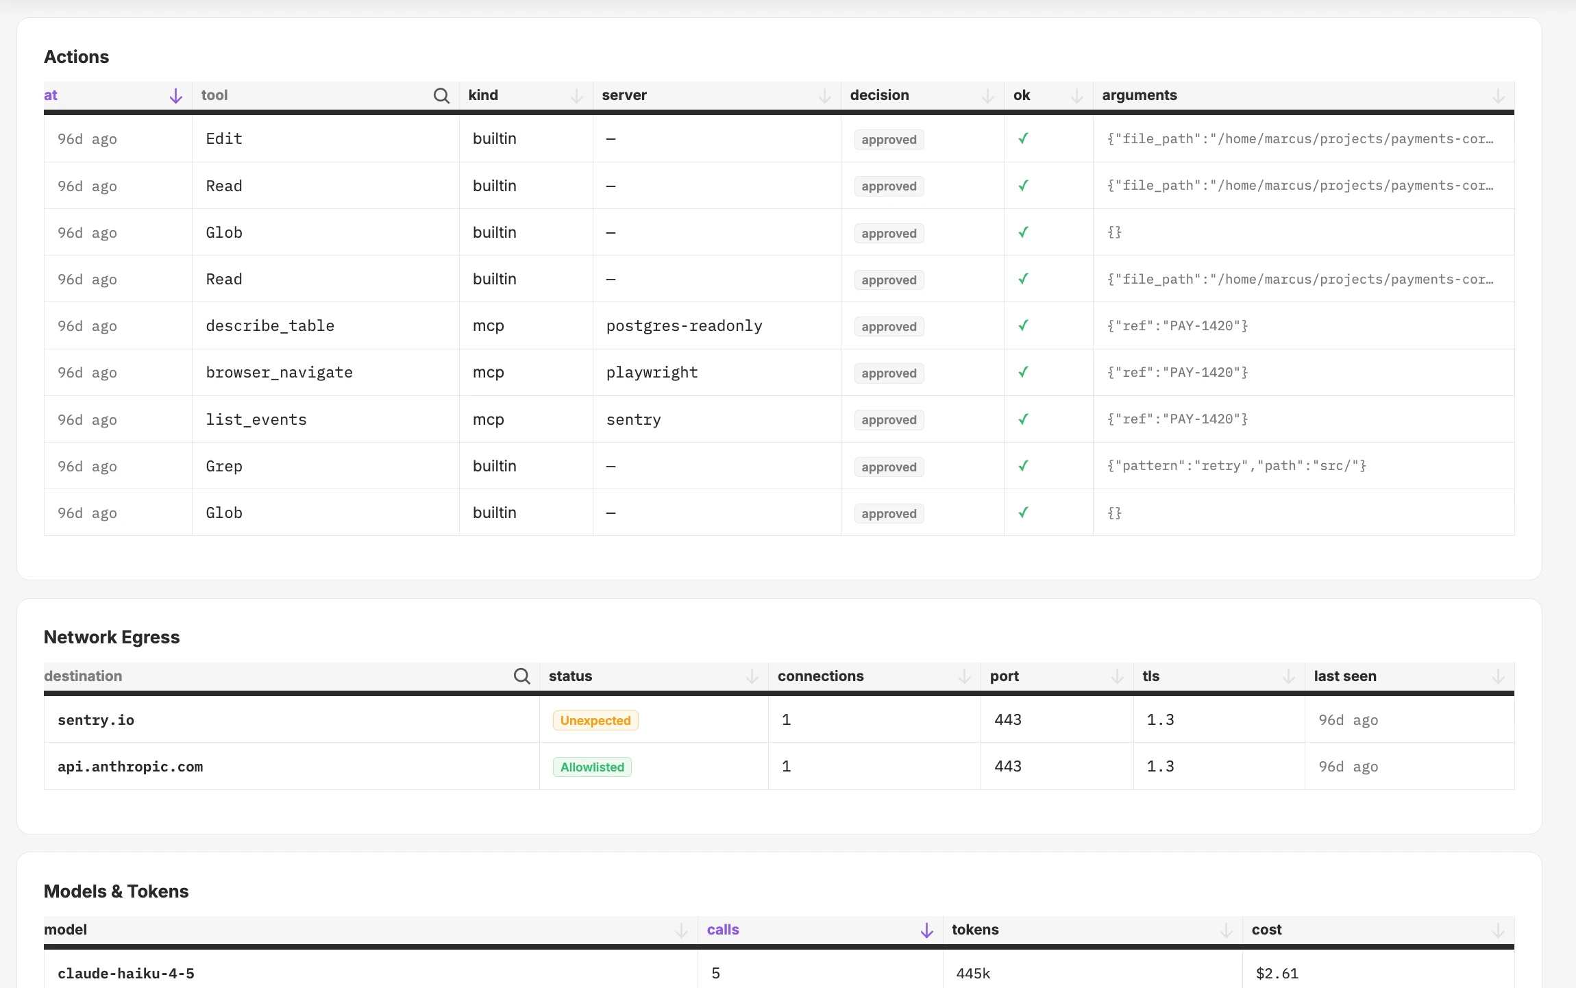This screenshot has height=988, width=1576.
Task: Sort by last seen column arrow
Action: click(x=1499, y=676)
